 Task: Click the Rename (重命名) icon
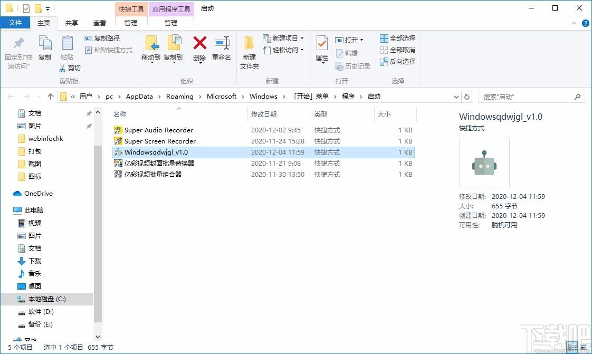[222, 43]
